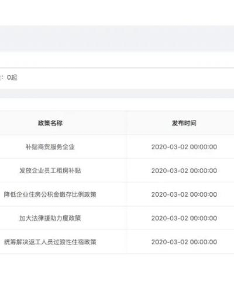Click the 发布时间 column header
The image size is (234, 281).
[x=184, y=123]
